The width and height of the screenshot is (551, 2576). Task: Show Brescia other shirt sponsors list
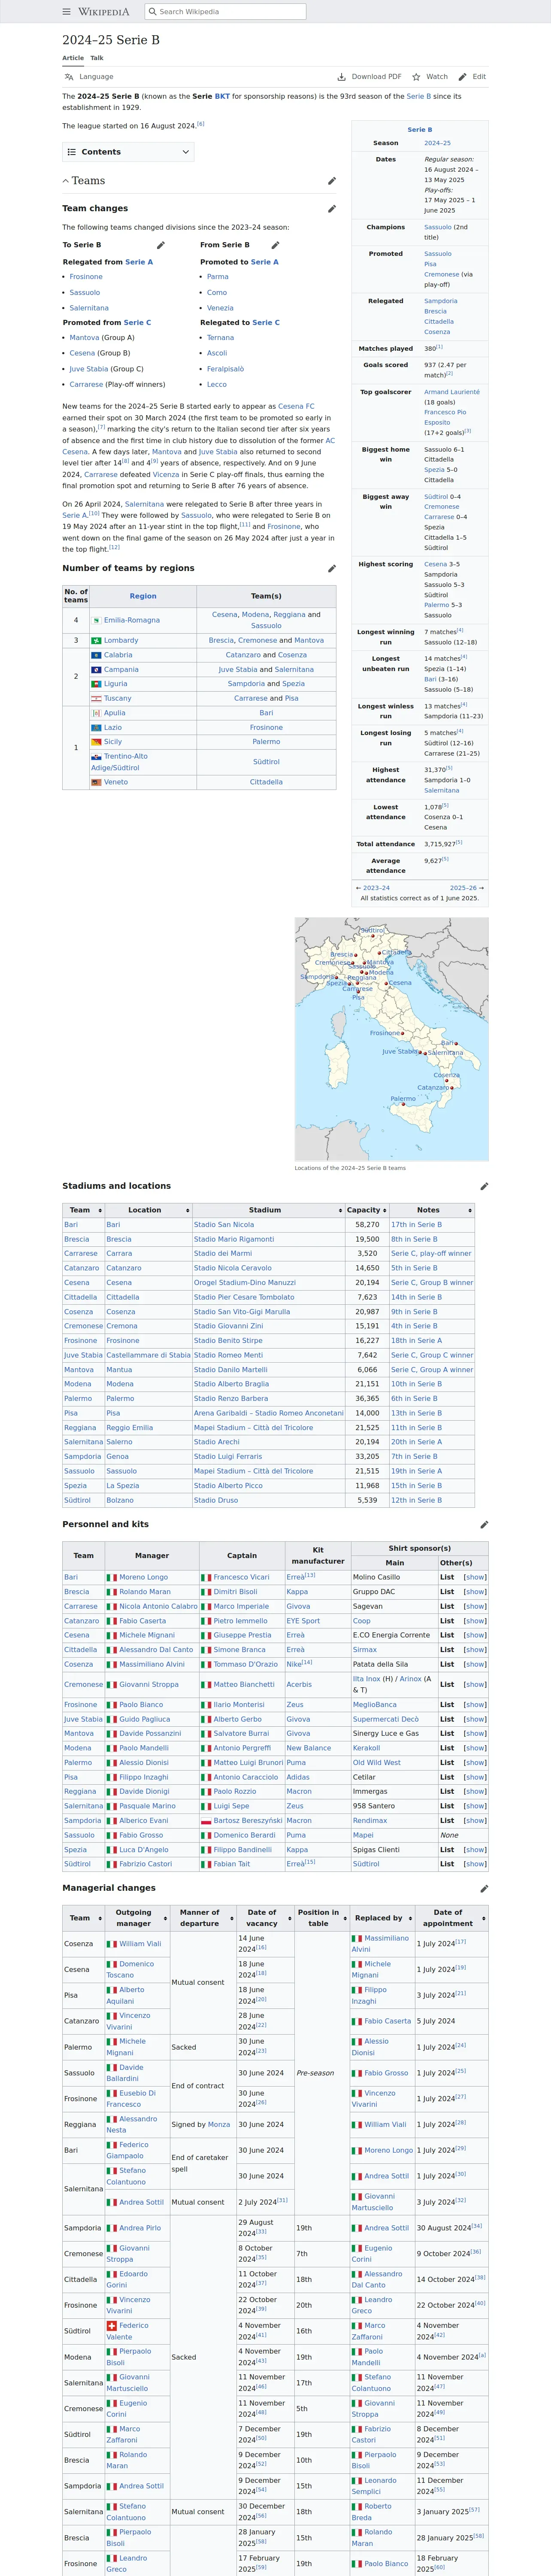pyautogui.click(x=475, y=1592)
